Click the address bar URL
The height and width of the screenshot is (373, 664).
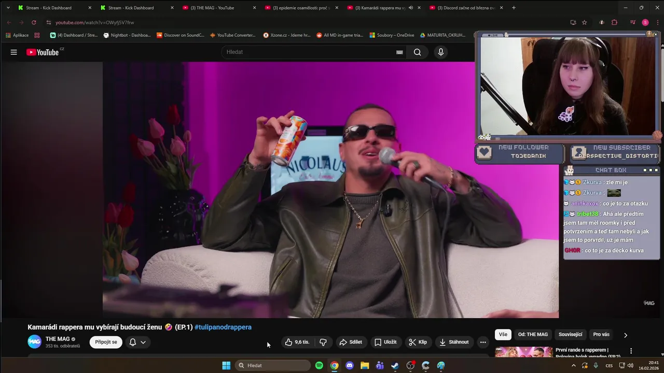point(95,22)
